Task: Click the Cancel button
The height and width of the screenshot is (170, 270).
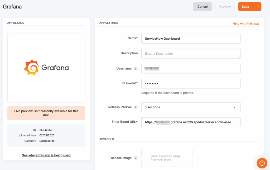Action: [202, 6]
